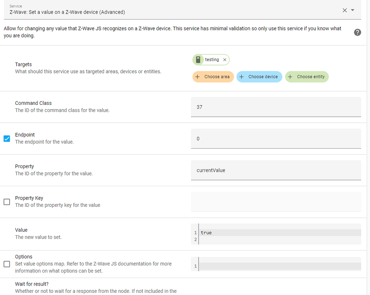Click the Choose entity button
This screenshot has width=370, height=295.
pyautogui.click(x=307, y=77)
